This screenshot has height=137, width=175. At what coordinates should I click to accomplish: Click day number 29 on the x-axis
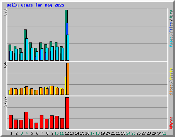[154, 133]
